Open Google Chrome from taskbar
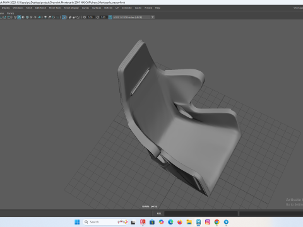Viewport: 303px width, 227px height. click(x=217, y=222)
